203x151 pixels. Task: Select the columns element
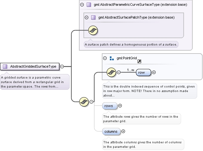point(111,131)
